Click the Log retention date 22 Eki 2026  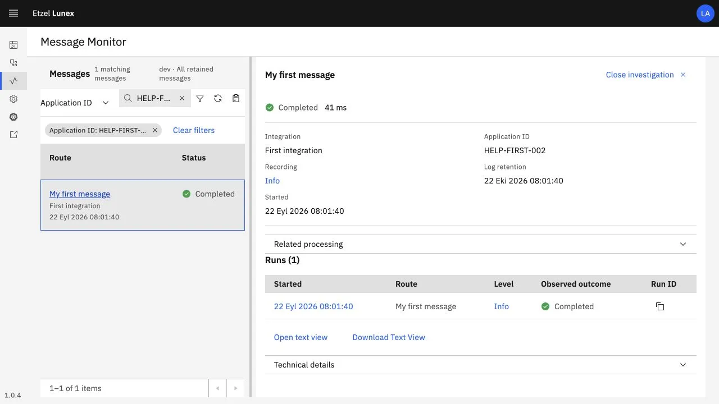(x=524, y=181)
